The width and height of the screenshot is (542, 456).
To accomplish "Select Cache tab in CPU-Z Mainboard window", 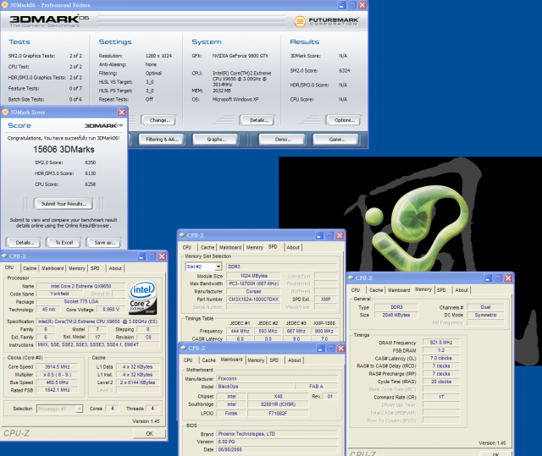I will click(x=209, y=360).
